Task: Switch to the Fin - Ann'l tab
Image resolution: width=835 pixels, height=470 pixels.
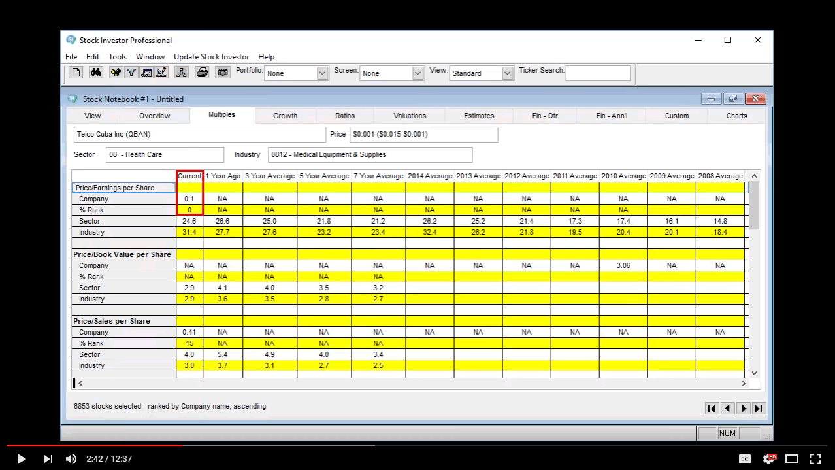Action: point(612,116)
